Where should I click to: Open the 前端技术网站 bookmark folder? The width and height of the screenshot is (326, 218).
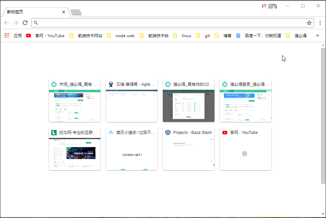coord(86,35)
